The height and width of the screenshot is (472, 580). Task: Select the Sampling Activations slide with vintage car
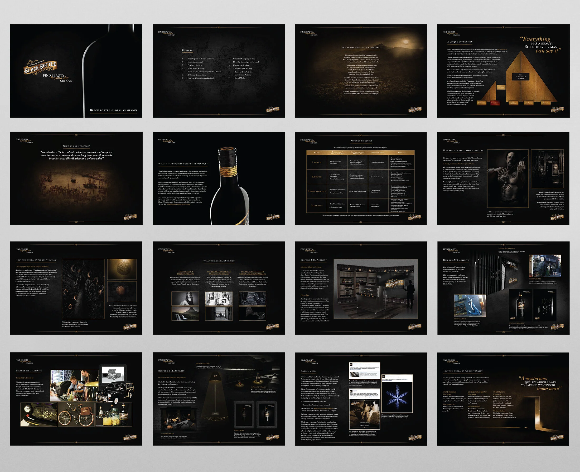[76, 399]
